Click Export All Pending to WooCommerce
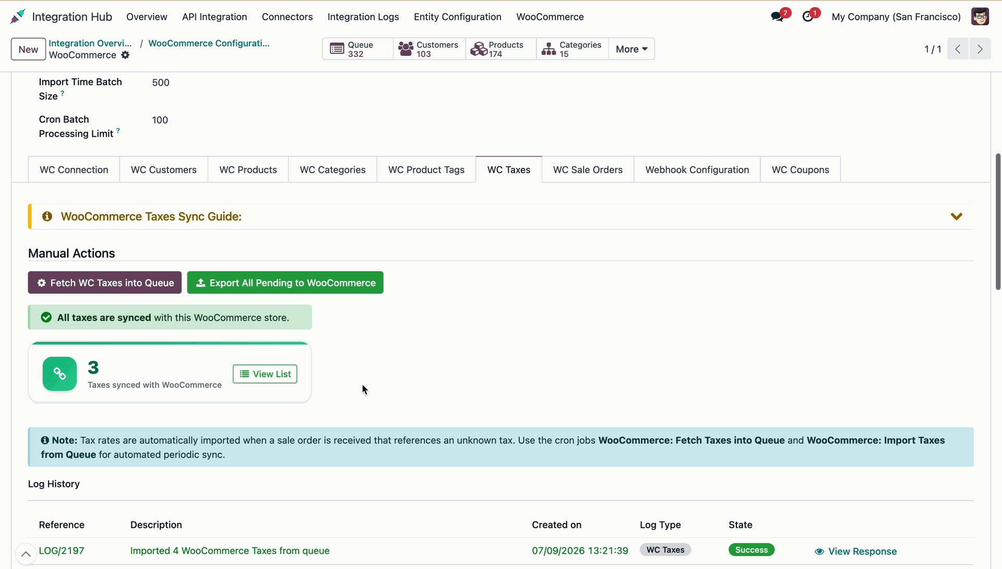The width and height of the screenshot is (1002, 569). 285,283
